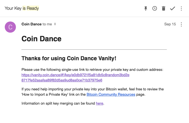Click the Sep 15 message date
The image size is (189, 123).
(x=170, y=24)
